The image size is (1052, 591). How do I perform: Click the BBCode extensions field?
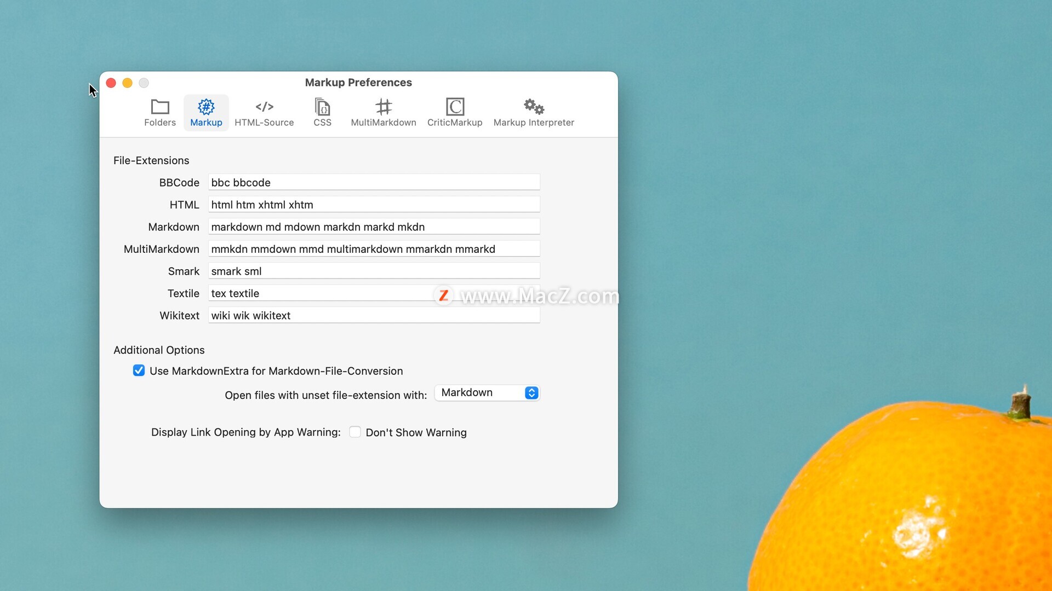point(374,182)
